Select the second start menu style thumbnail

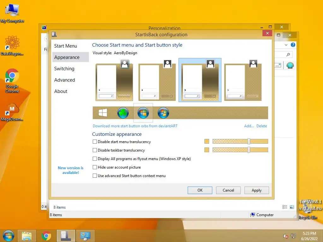(x=157, y=80)
